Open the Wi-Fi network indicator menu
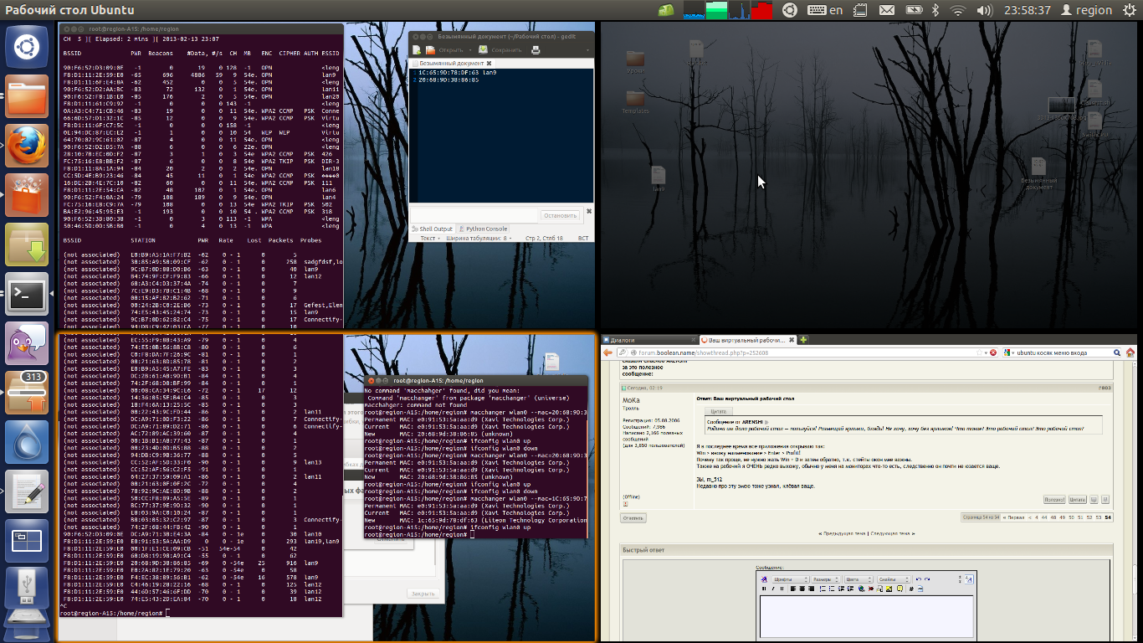This screenshot has height=643, width=1143. click(958, 10)
